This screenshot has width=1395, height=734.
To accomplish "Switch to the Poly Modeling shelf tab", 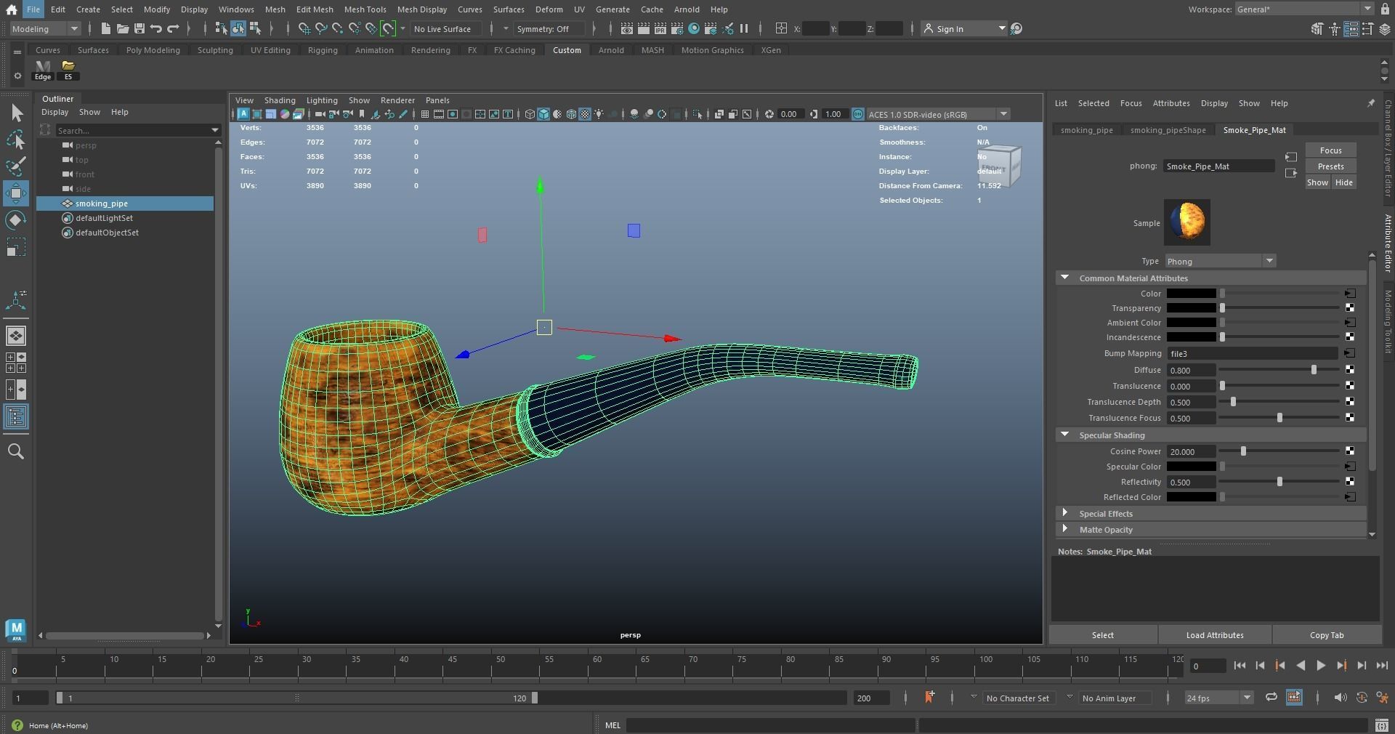I will tap(153, 50).
